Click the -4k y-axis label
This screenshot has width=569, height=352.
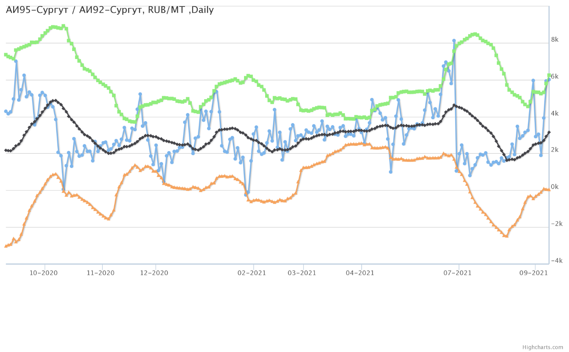pos(556,261)
